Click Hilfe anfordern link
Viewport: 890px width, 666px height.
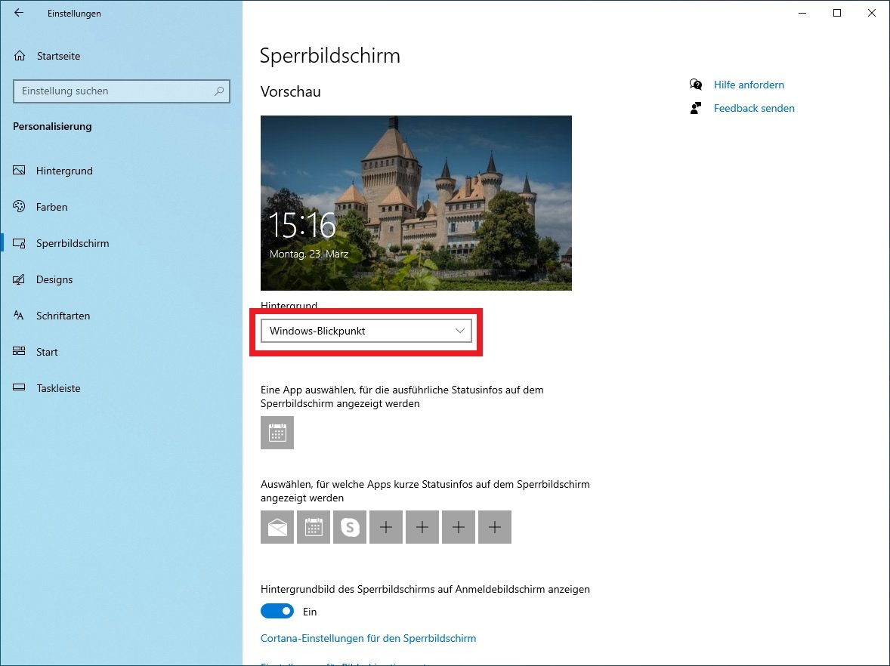tap(749, 85)
